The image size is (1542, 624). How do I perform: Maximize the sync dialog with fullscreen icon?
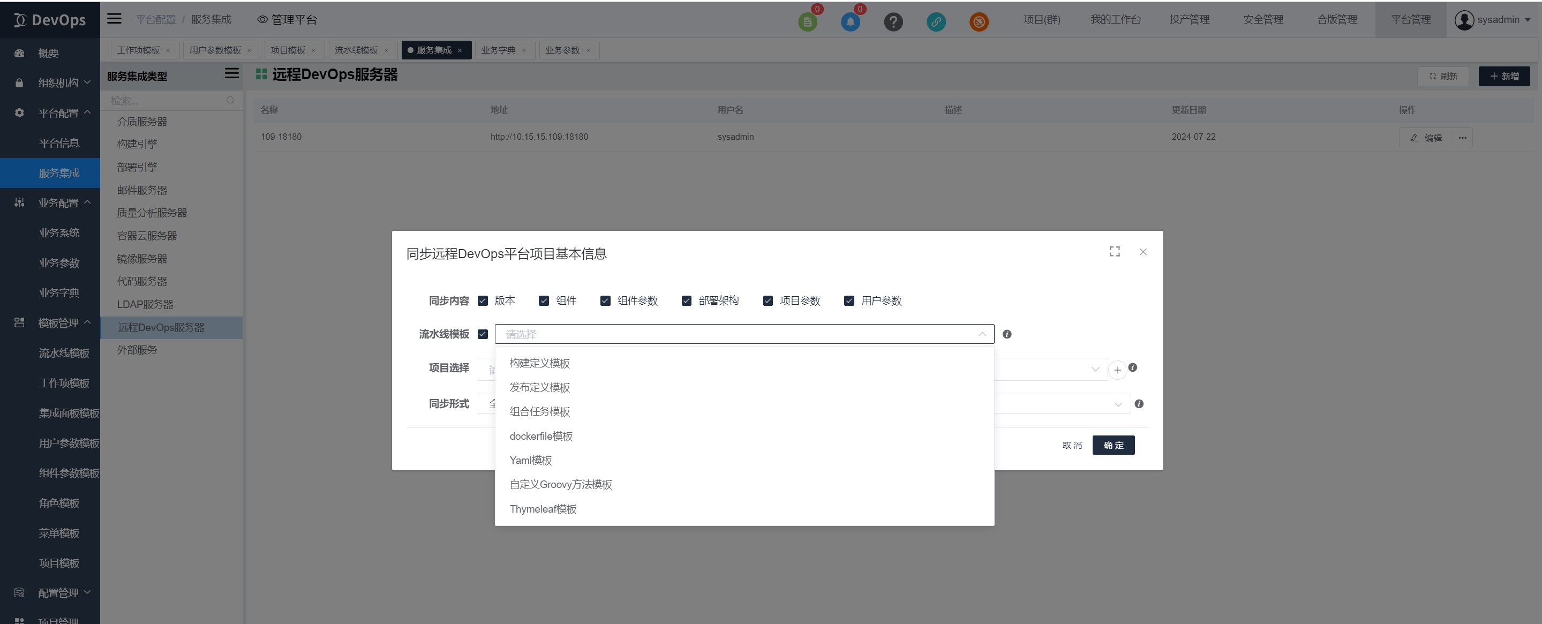tap(1114, 252)
